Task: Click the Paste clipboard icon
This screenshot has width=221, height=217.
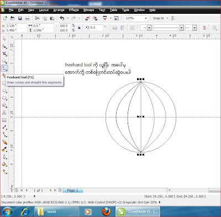Action: [x=52, y=18]
